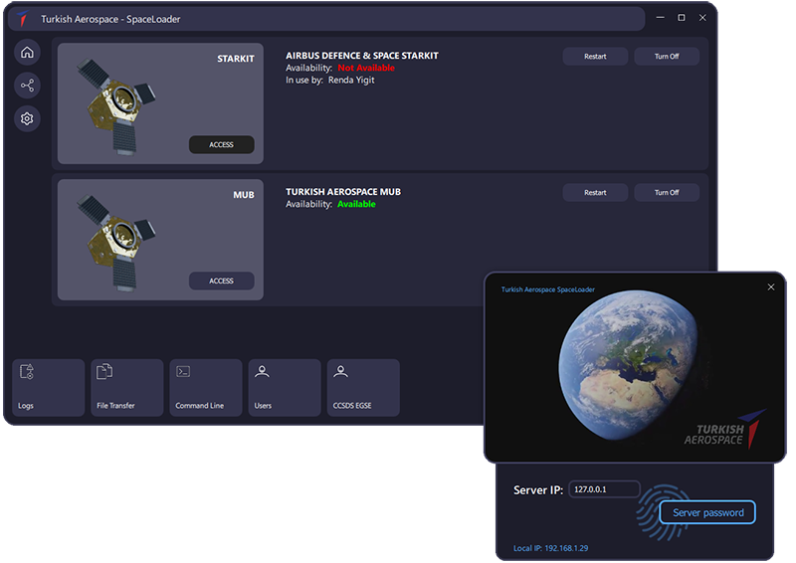Open the Users tile
This screenshot has height=563, width=796.
coord(285,388)
